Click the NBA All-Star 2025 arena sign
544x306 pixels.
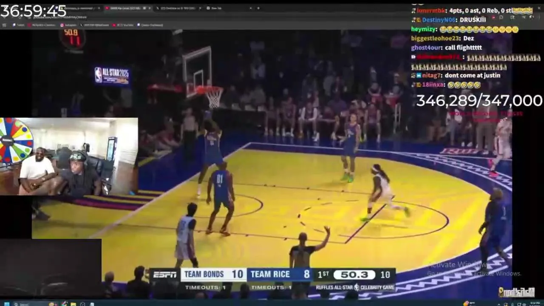coord(112,76)
